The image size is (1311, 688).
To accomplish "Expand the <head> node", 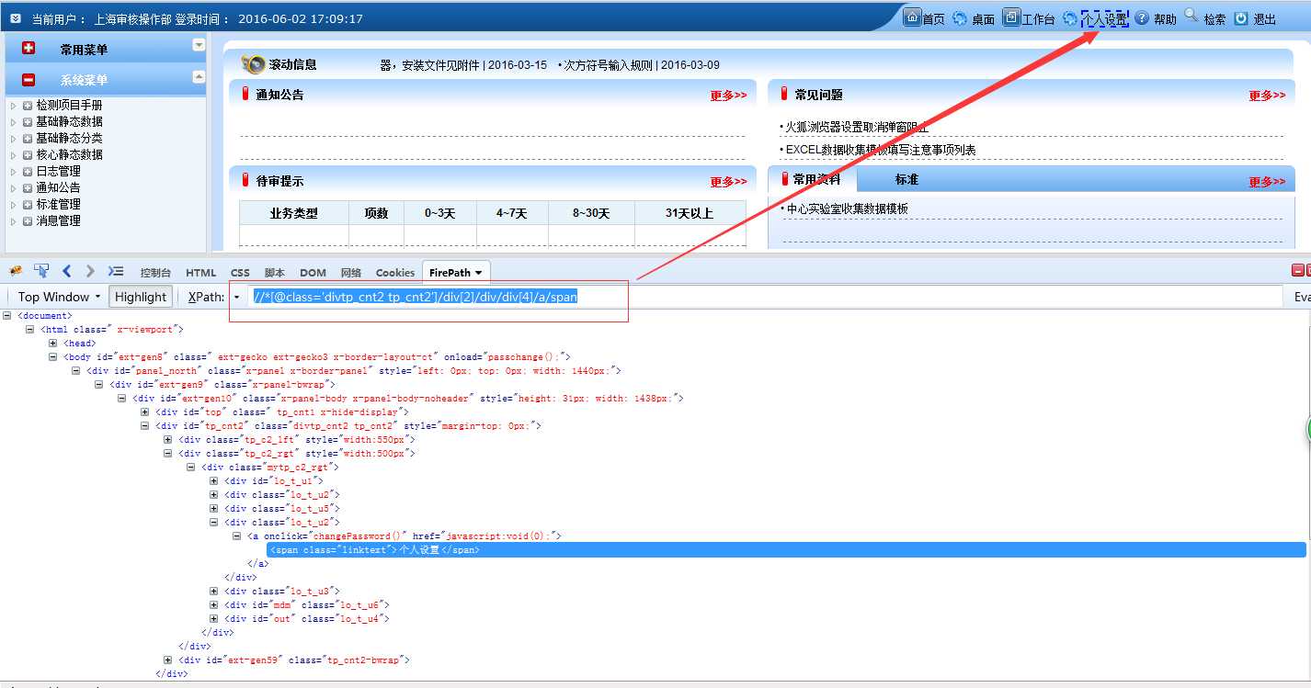I will (53, 344).
